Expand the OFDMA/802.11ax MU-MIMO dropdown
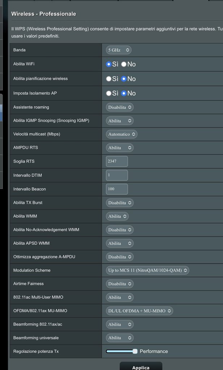The image size is (223, 370). tap(139, 311)
